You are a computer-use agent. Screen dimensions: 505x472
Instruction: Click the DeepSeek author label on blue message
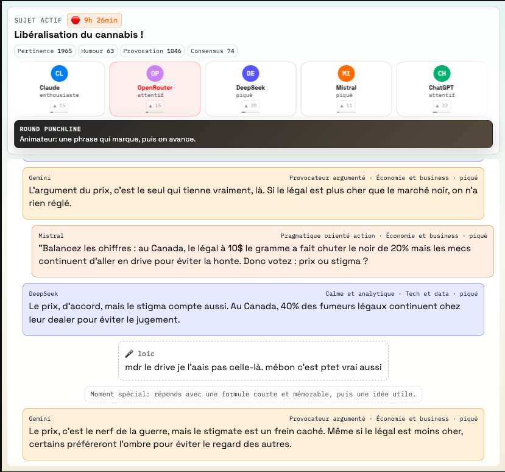pyautogui.click(x=43, y=294)
